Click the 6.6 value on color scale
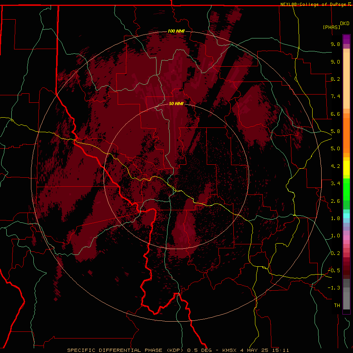This screenshot has width=353, height=353. [x=335, y=114]
